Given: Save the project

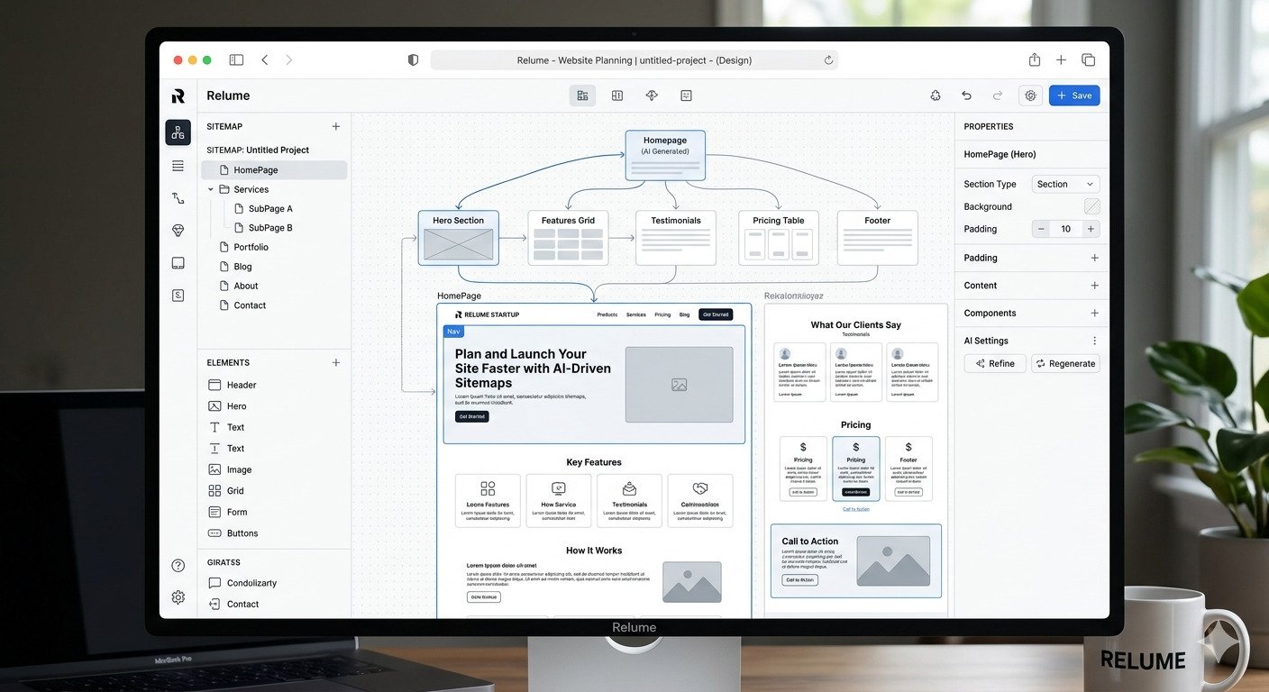Looking at the screenshot, I should 1074,96.
